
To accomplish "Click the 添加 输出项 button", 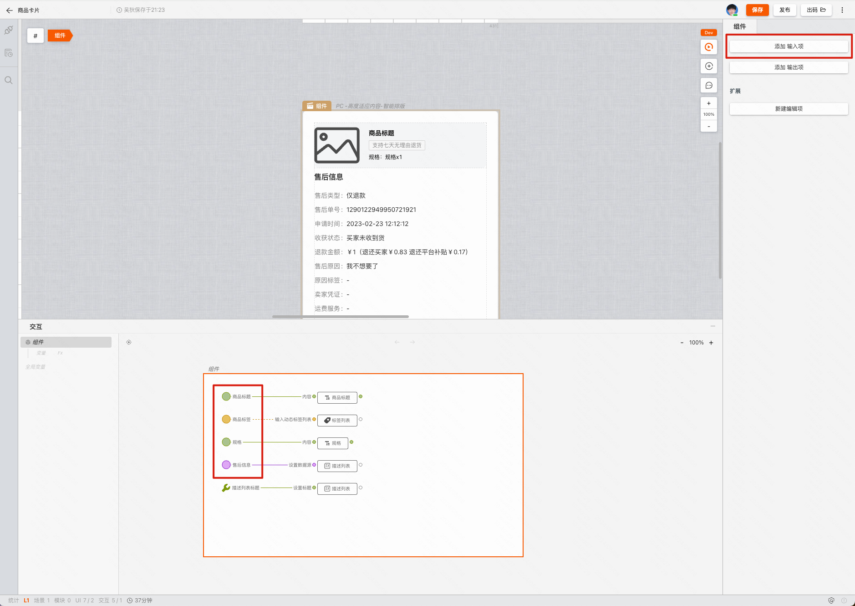I will point(789,67).
